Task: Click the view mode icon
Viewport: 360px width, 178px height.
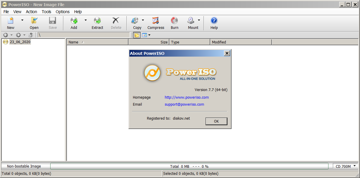Action: pos(144,35)
